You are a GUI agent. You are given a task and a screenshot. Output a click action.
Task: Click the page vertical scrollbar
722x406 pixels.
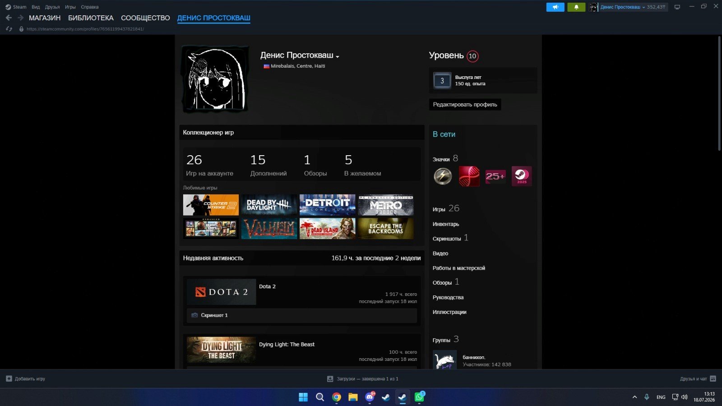(x=719, y=93)
